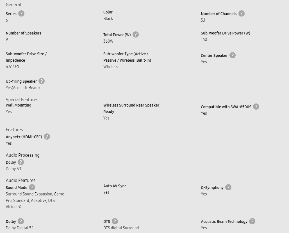Viewport: 289px width, 233px height.
Task: Click the Sub-woofer Drive Power (W) label
Action: click(x=226, y=33)
